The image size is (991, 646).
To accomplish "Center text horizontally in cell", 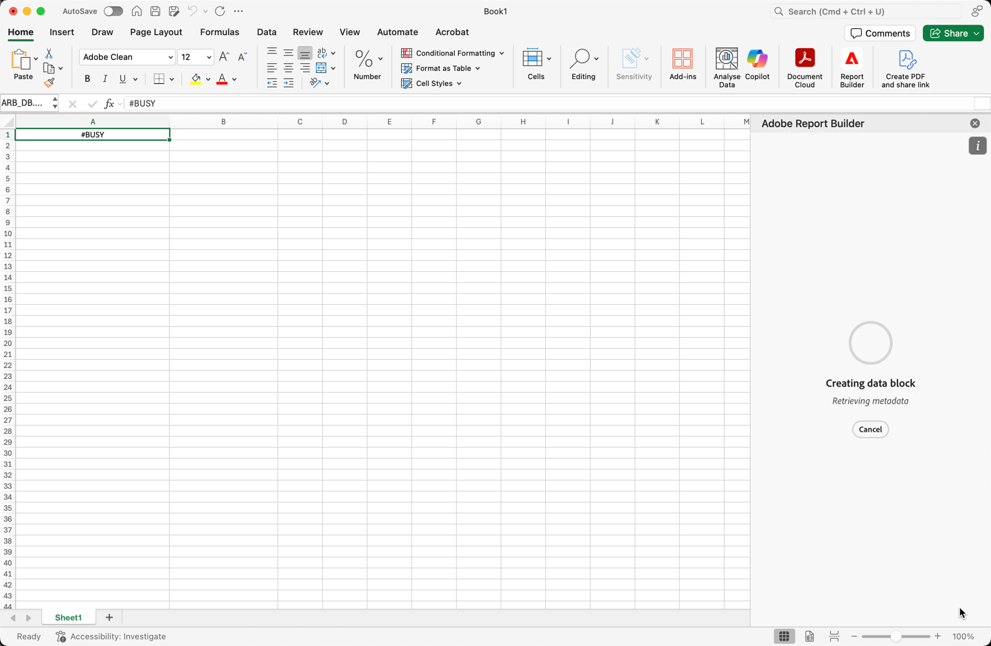I will [288, 68].
